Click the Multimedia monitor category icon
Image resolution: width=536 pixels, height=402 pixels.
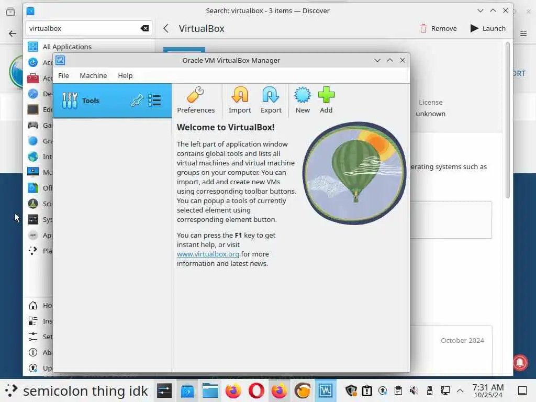33,172
